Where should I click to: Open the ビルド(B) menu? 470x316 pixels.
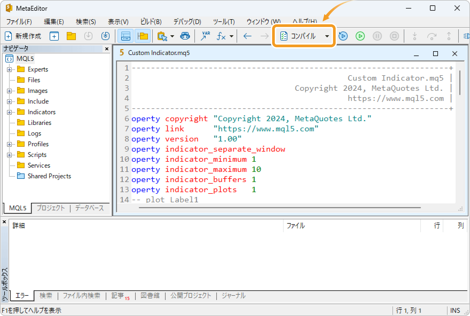click(x=151, y=22)
